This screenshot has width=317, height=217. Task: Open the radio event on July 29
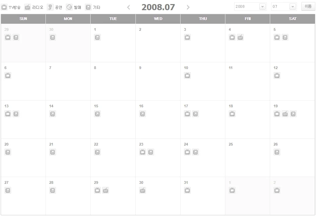pyautogui.click(x=106, y=190)
